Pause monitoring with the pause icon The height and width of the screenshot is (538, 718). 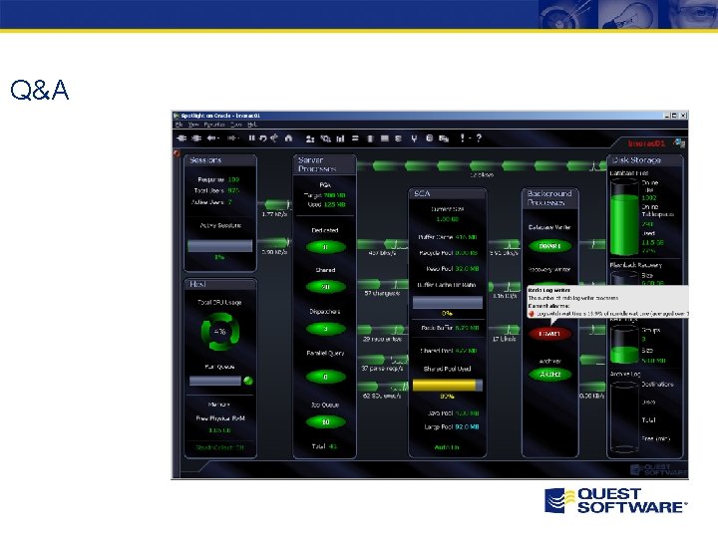(x=252, y=137)
